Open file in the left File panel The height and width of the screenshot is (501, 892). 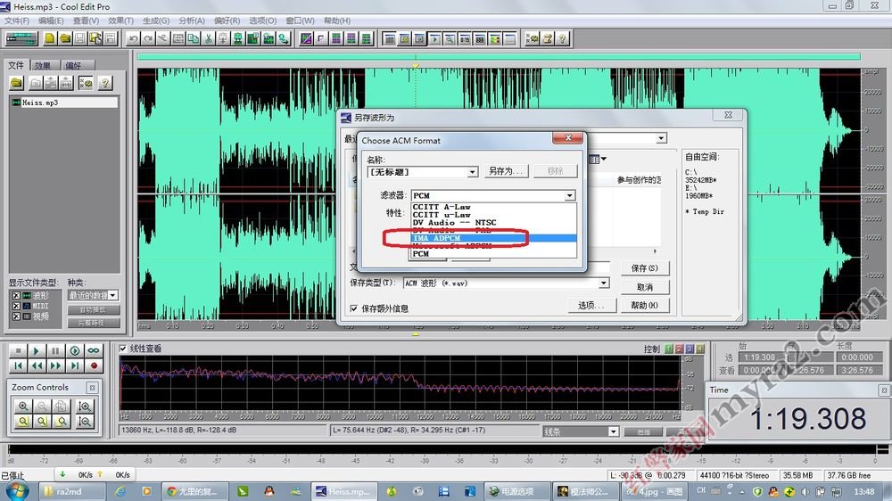pyautogui.click(x=16, y=84)
